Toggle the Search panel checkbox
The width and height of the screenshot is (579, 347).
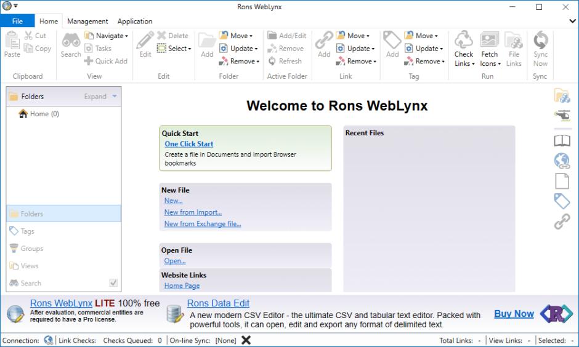point(113,283)
